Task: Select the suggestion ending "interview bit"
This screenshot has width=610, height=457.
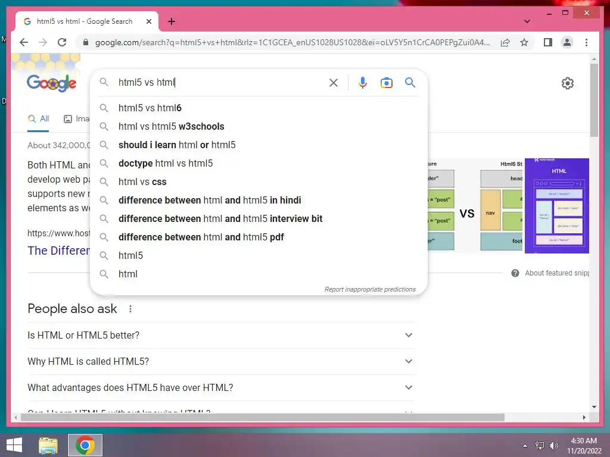Action: 259,219
